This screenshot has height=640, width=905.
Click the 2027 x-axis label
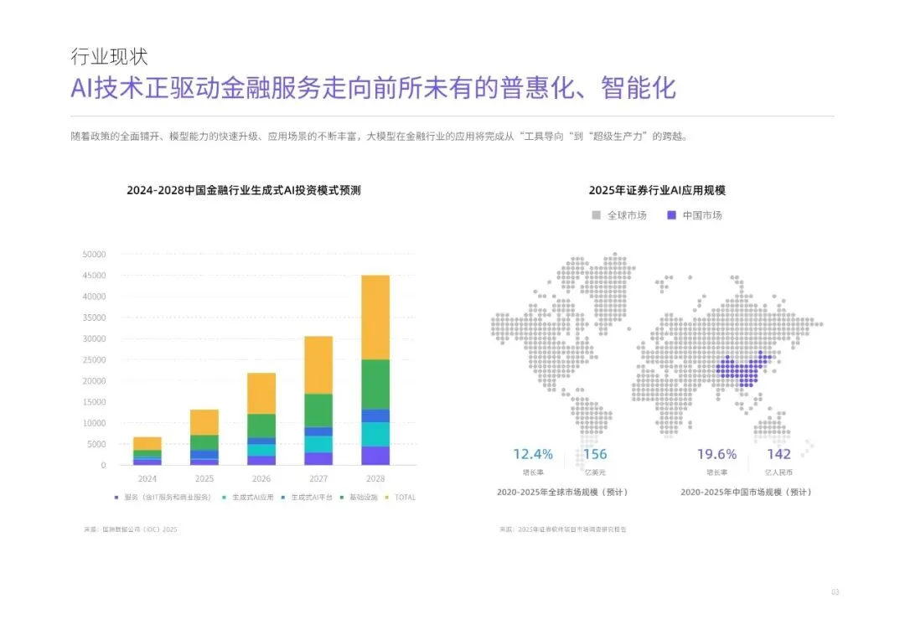318,479
